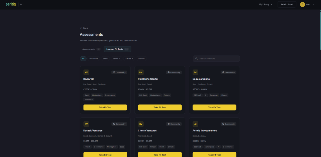The height and width of the screenshot is (157, 321).
Task: Click the CV badge on Cherry Ventures
Action: (141, 124)
